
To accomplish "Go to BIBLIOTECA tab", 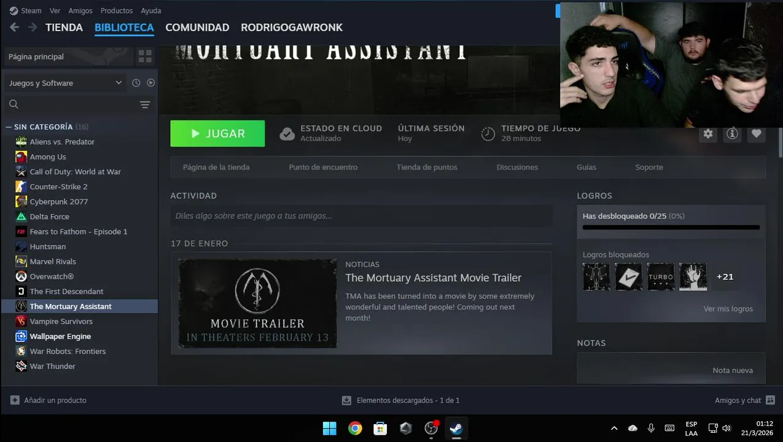I will coord(124,28).
